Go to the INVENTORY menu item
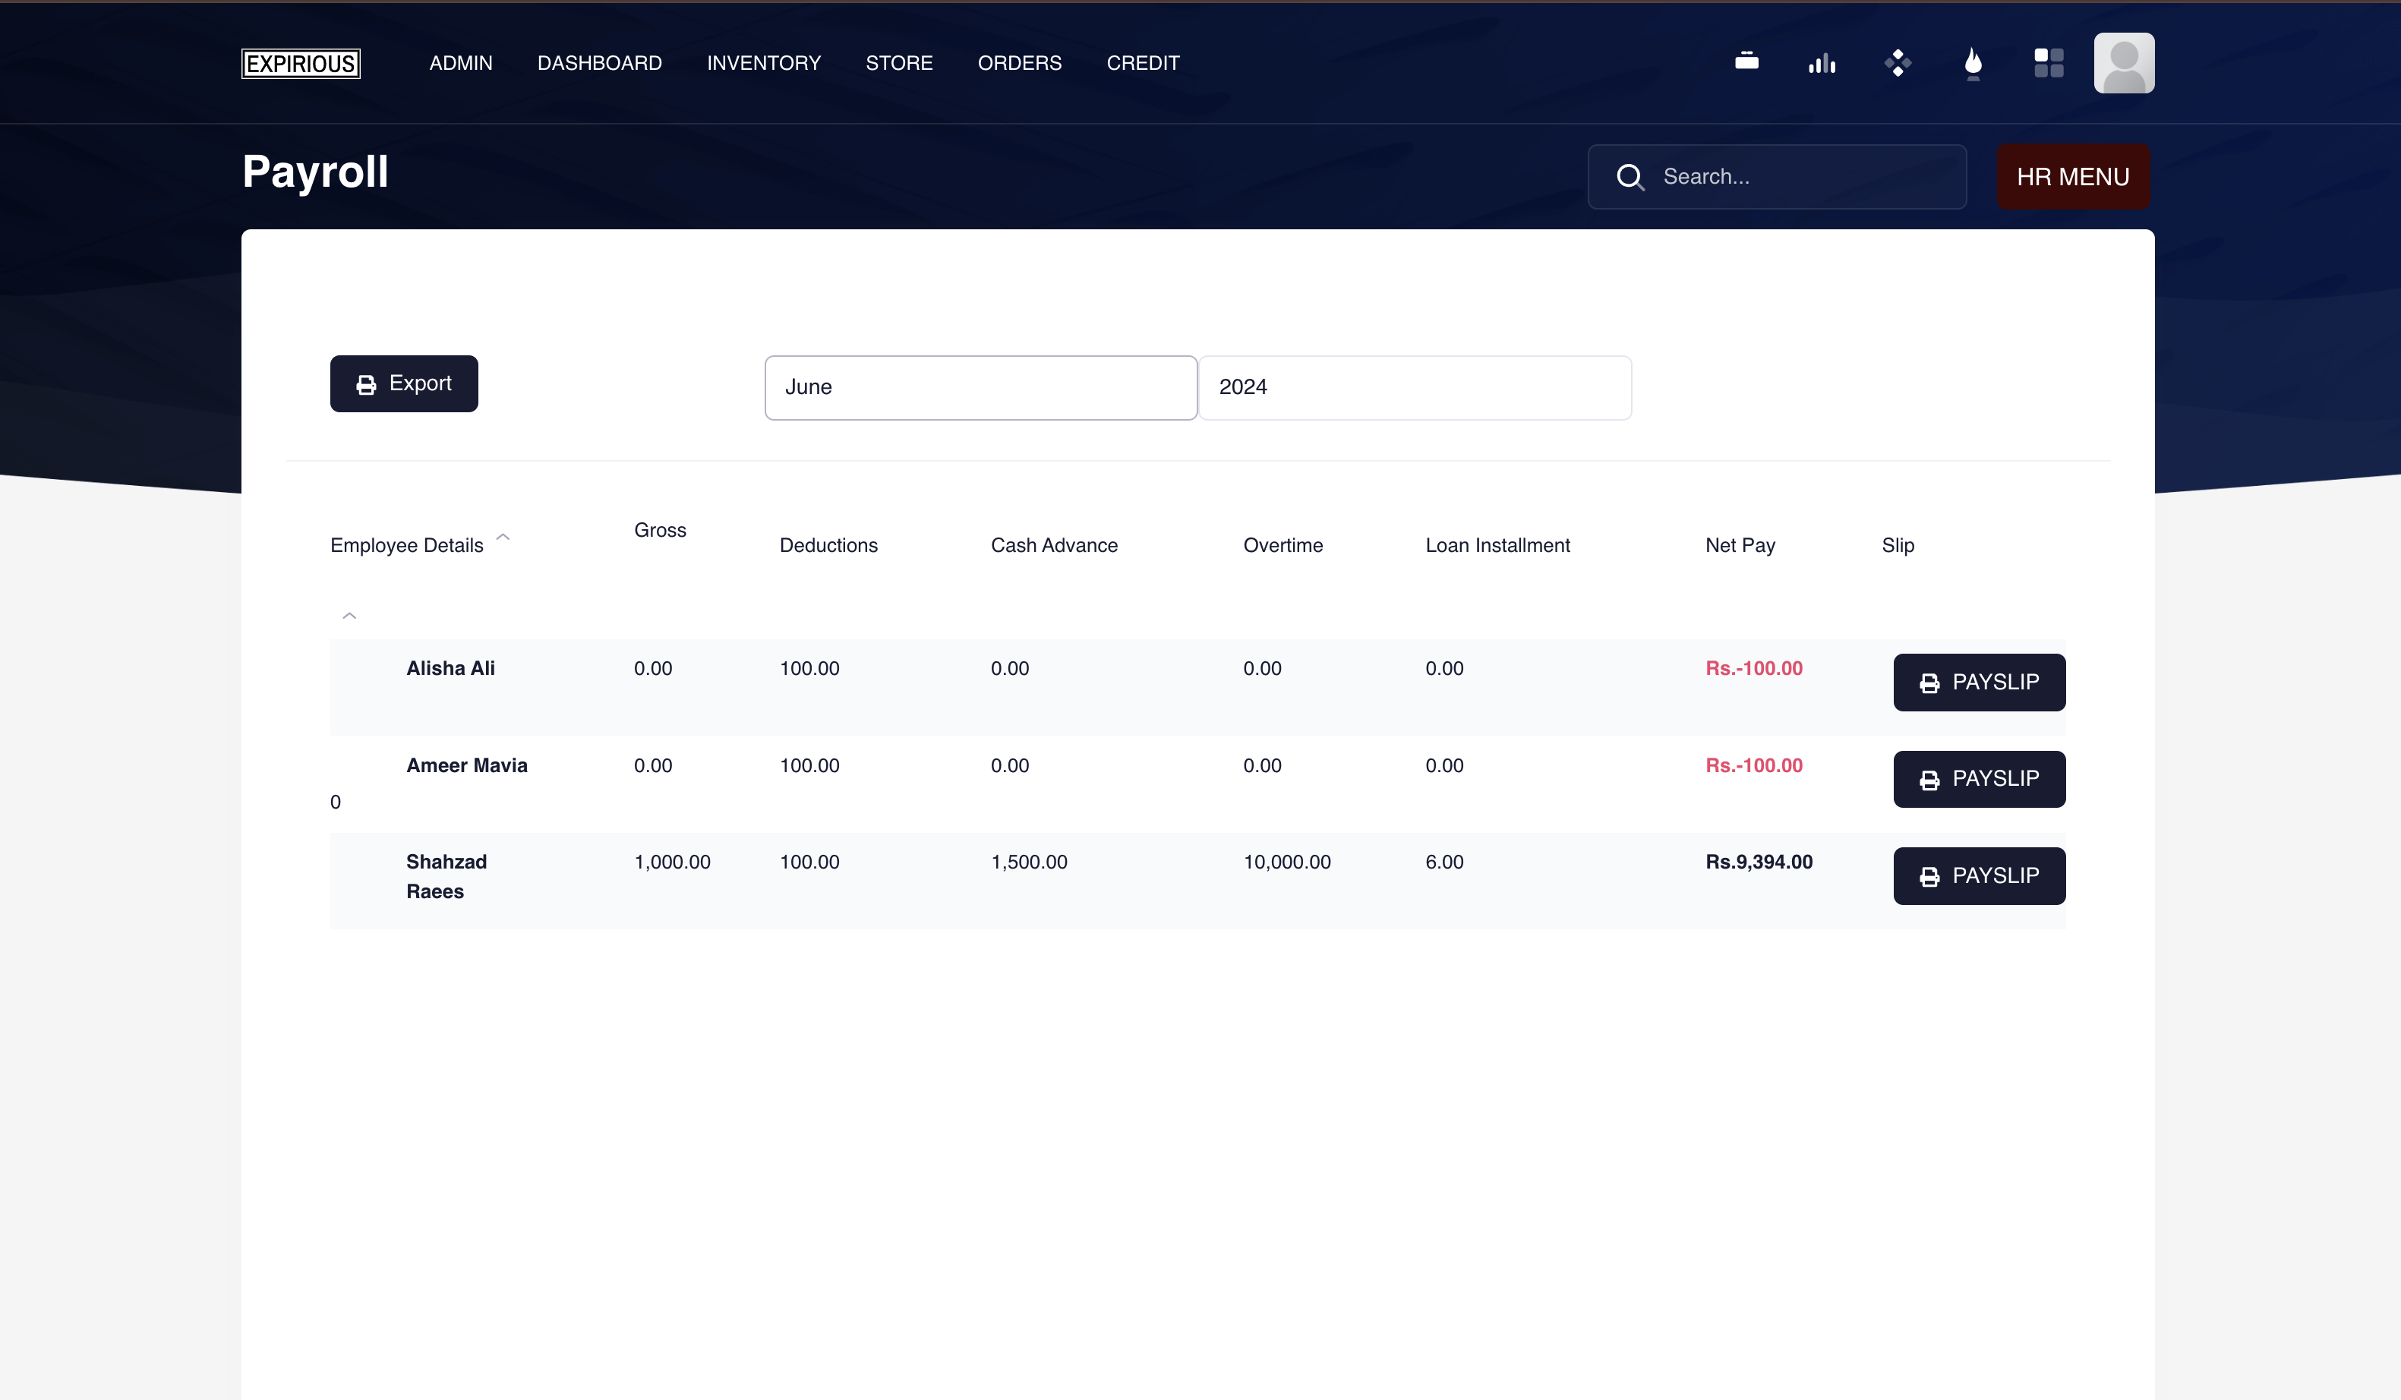The image size is (2401, 1400). [x=763, y=63]
